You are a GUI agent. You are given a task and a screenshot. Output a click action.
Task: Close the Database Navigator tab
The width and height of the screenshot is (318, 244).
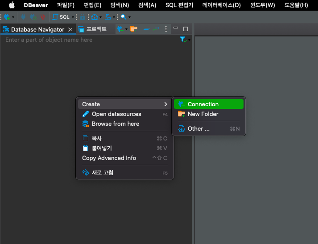point(70,30)
